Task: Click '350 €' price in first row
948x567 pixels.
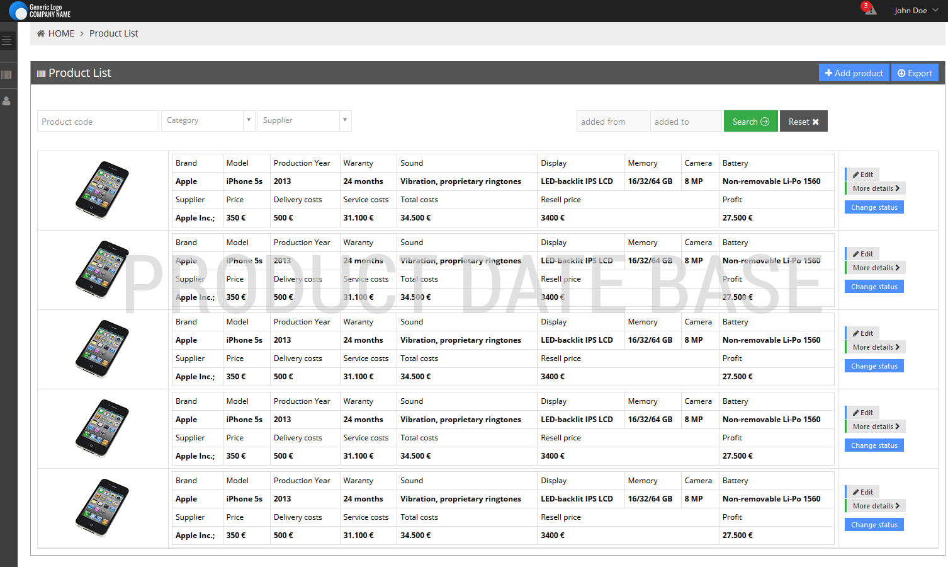Action: coord(236,218)
